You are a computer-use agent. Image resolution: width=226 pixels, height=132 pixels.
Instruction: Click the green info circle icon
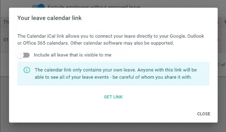(x=27, y=70)
